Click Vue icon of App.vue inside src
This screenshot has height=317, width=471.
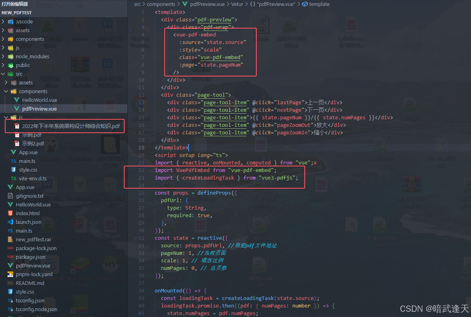13,152
